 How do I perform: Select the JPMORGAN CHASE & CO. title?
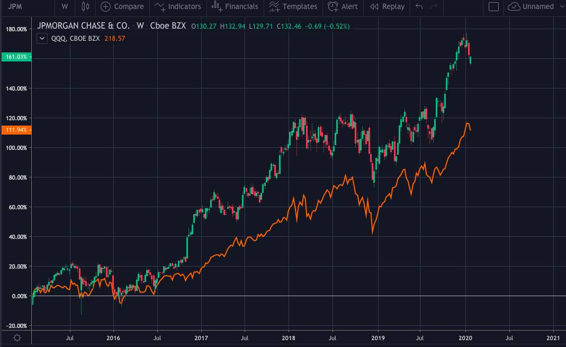point(83,26)
